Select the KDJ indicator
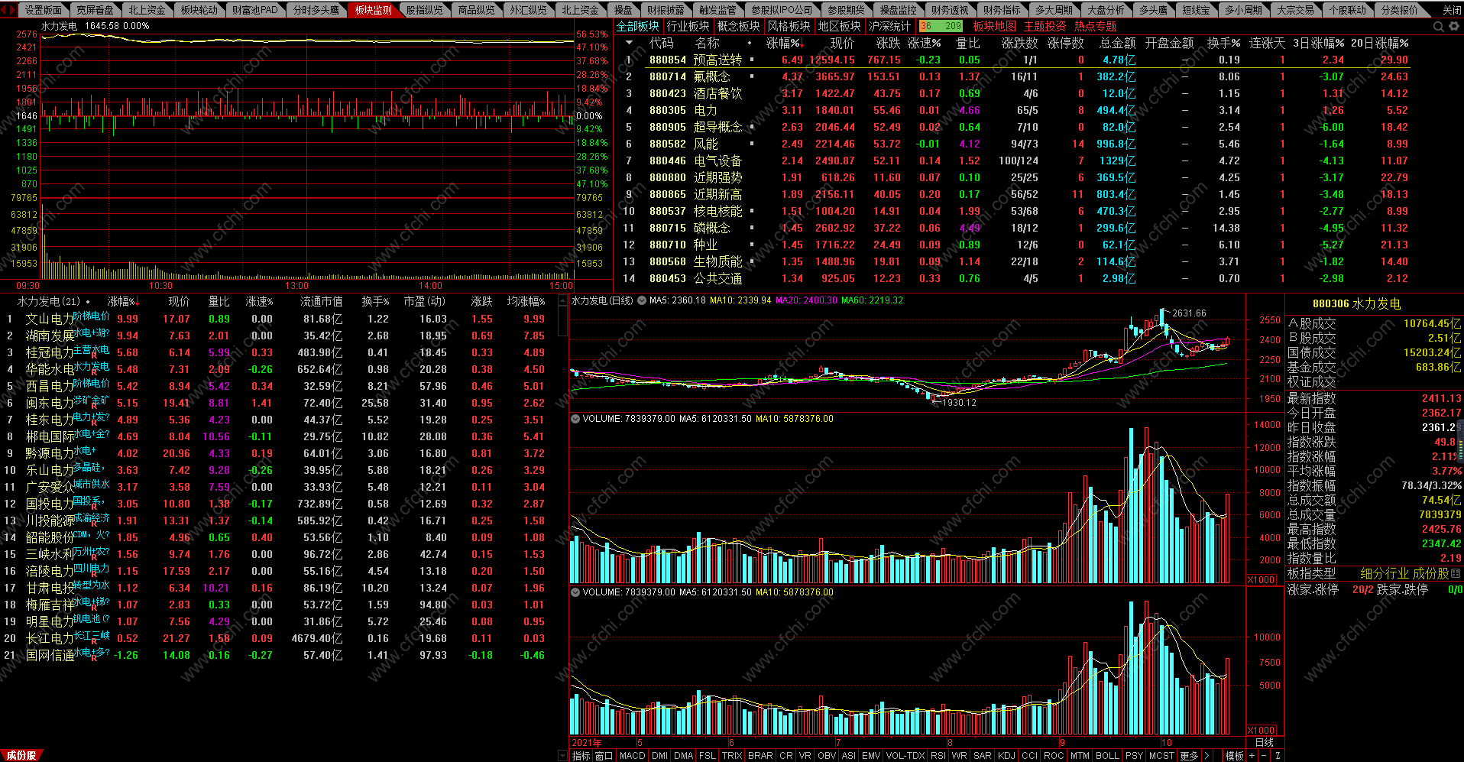The image size is (1464, 762). pos(1007,756)
